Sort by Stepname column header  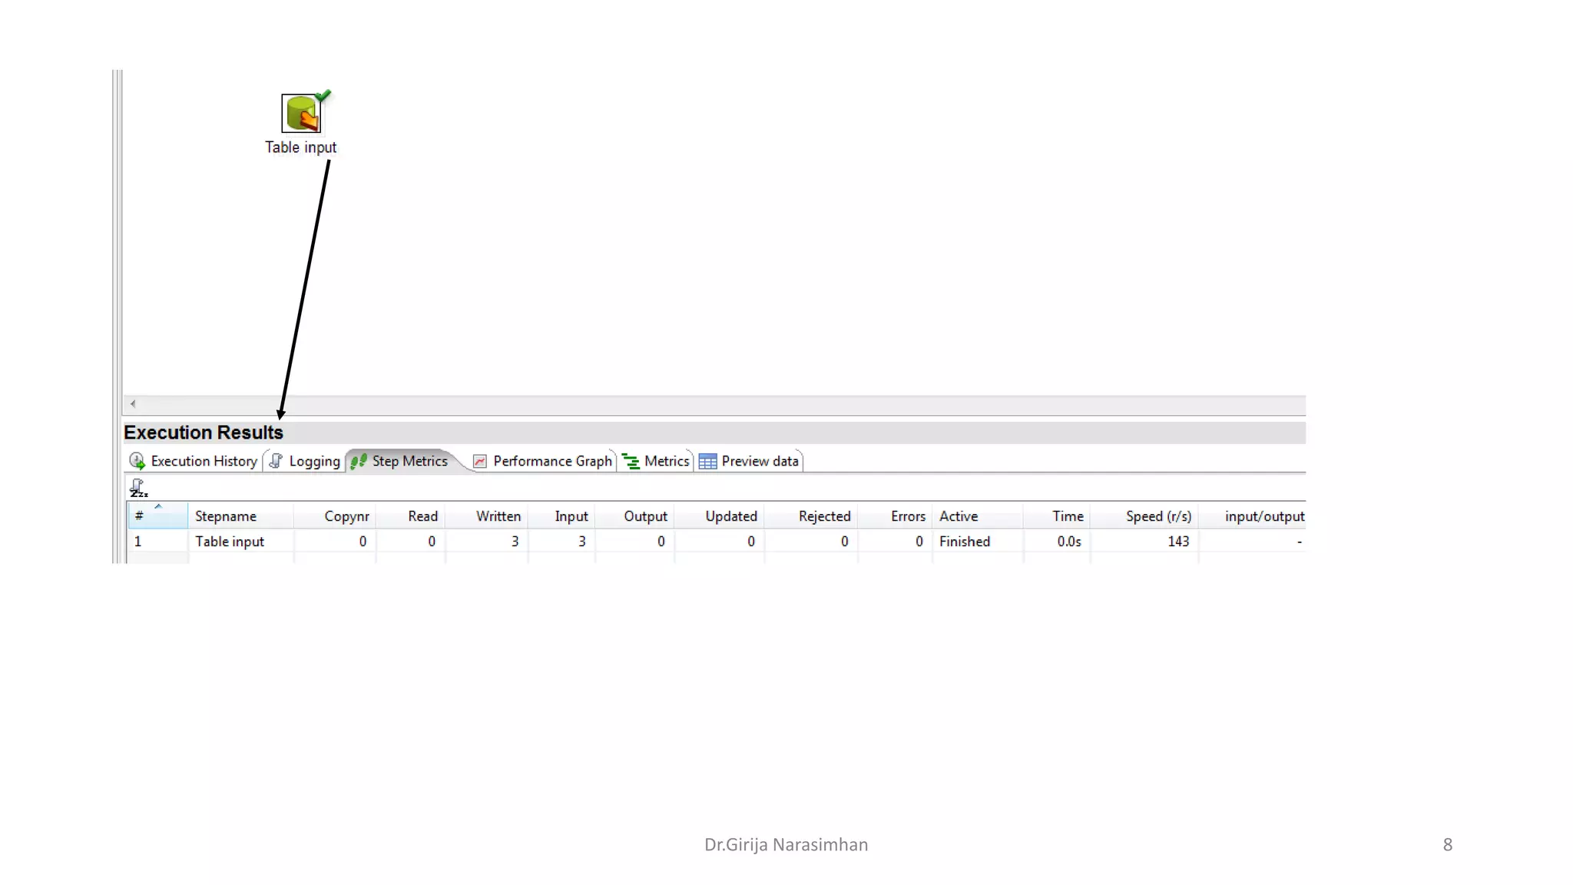click(x=240, y=516)
